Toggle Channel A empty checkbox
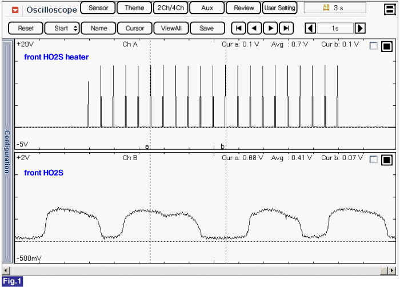 click(374, 46)
